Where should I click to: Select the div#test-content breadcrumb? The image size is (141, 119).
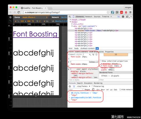[x=87, y=48]
